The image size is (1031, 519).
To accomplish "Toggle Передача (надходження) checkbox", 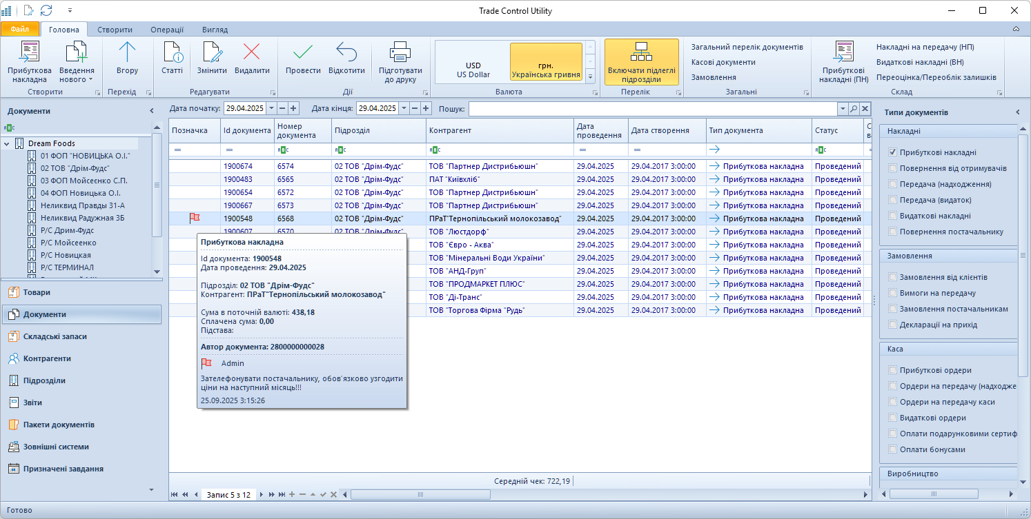I will 893,184.
